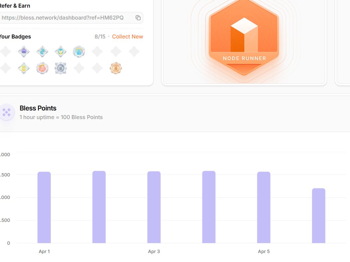Click the pink badge in the second row

(42, 68)
